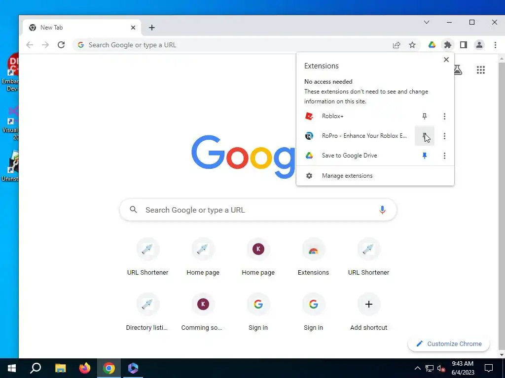Screen dimensions: 505x378
Task: Open the side panel icon
Action: pos(464,45)
